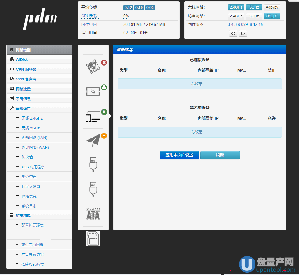Viewport: 299px width, 275px height.
Task: Click the disk icon beside AiDisk
Action: [x=12, y=59]
